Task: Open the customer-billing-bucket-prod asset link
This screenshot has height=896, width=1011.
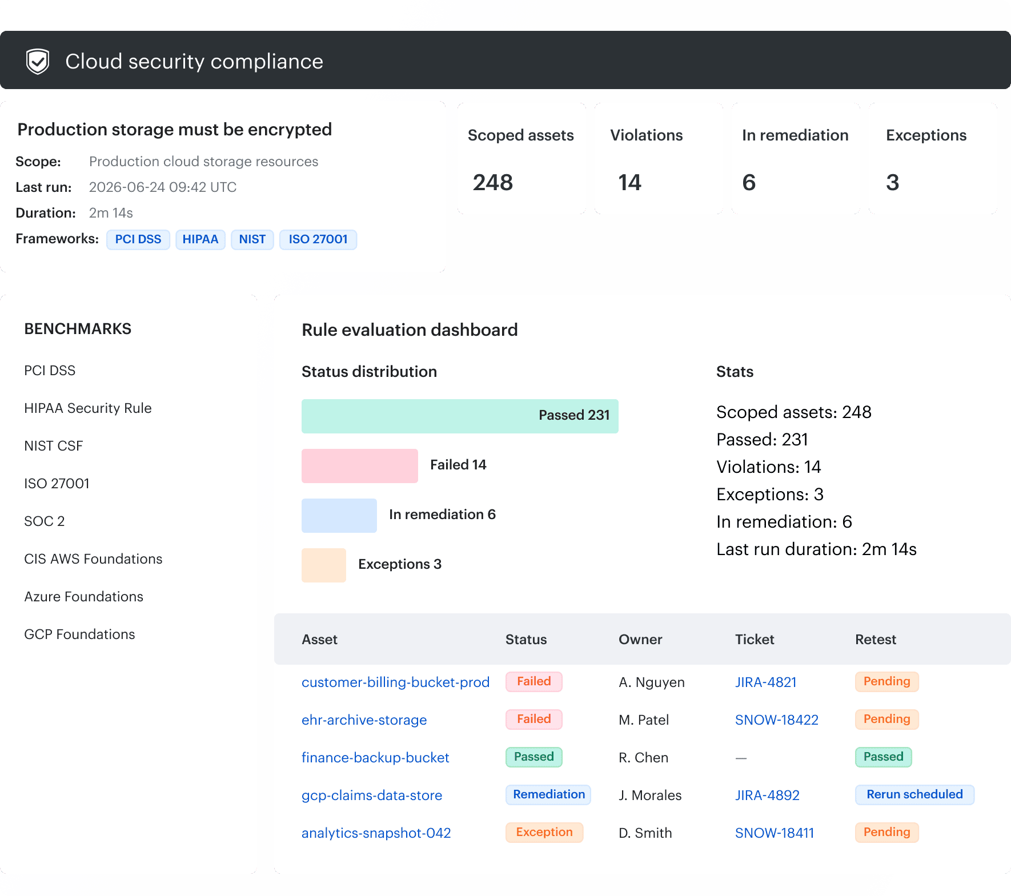Action: (x=395, y=682)
